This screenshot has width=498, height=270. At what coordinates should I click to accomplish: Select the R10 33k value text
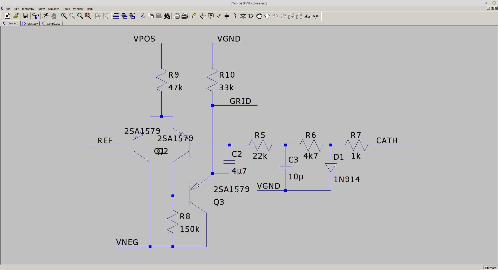click(226, 87)
